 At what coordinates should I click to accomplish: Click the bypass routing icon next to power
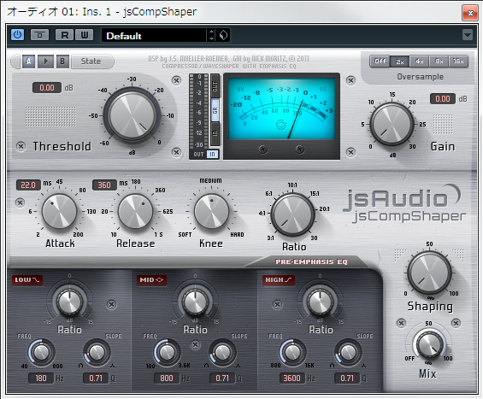(39, 35)
